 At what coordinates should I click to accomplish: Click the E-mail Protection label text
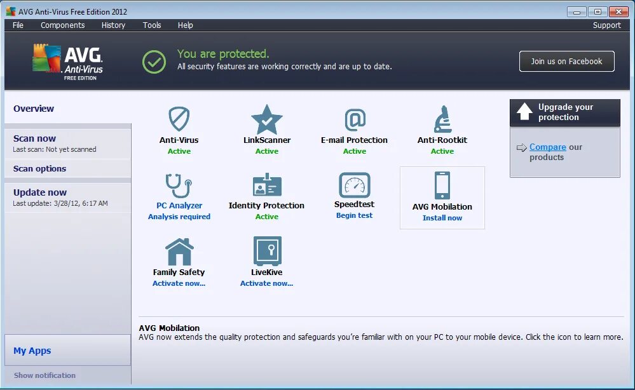(x=354, y=140)
